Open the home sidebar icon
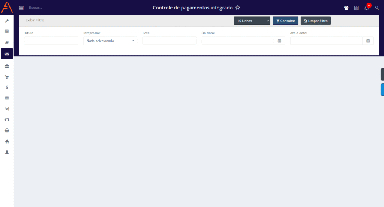 pos(7,141)
